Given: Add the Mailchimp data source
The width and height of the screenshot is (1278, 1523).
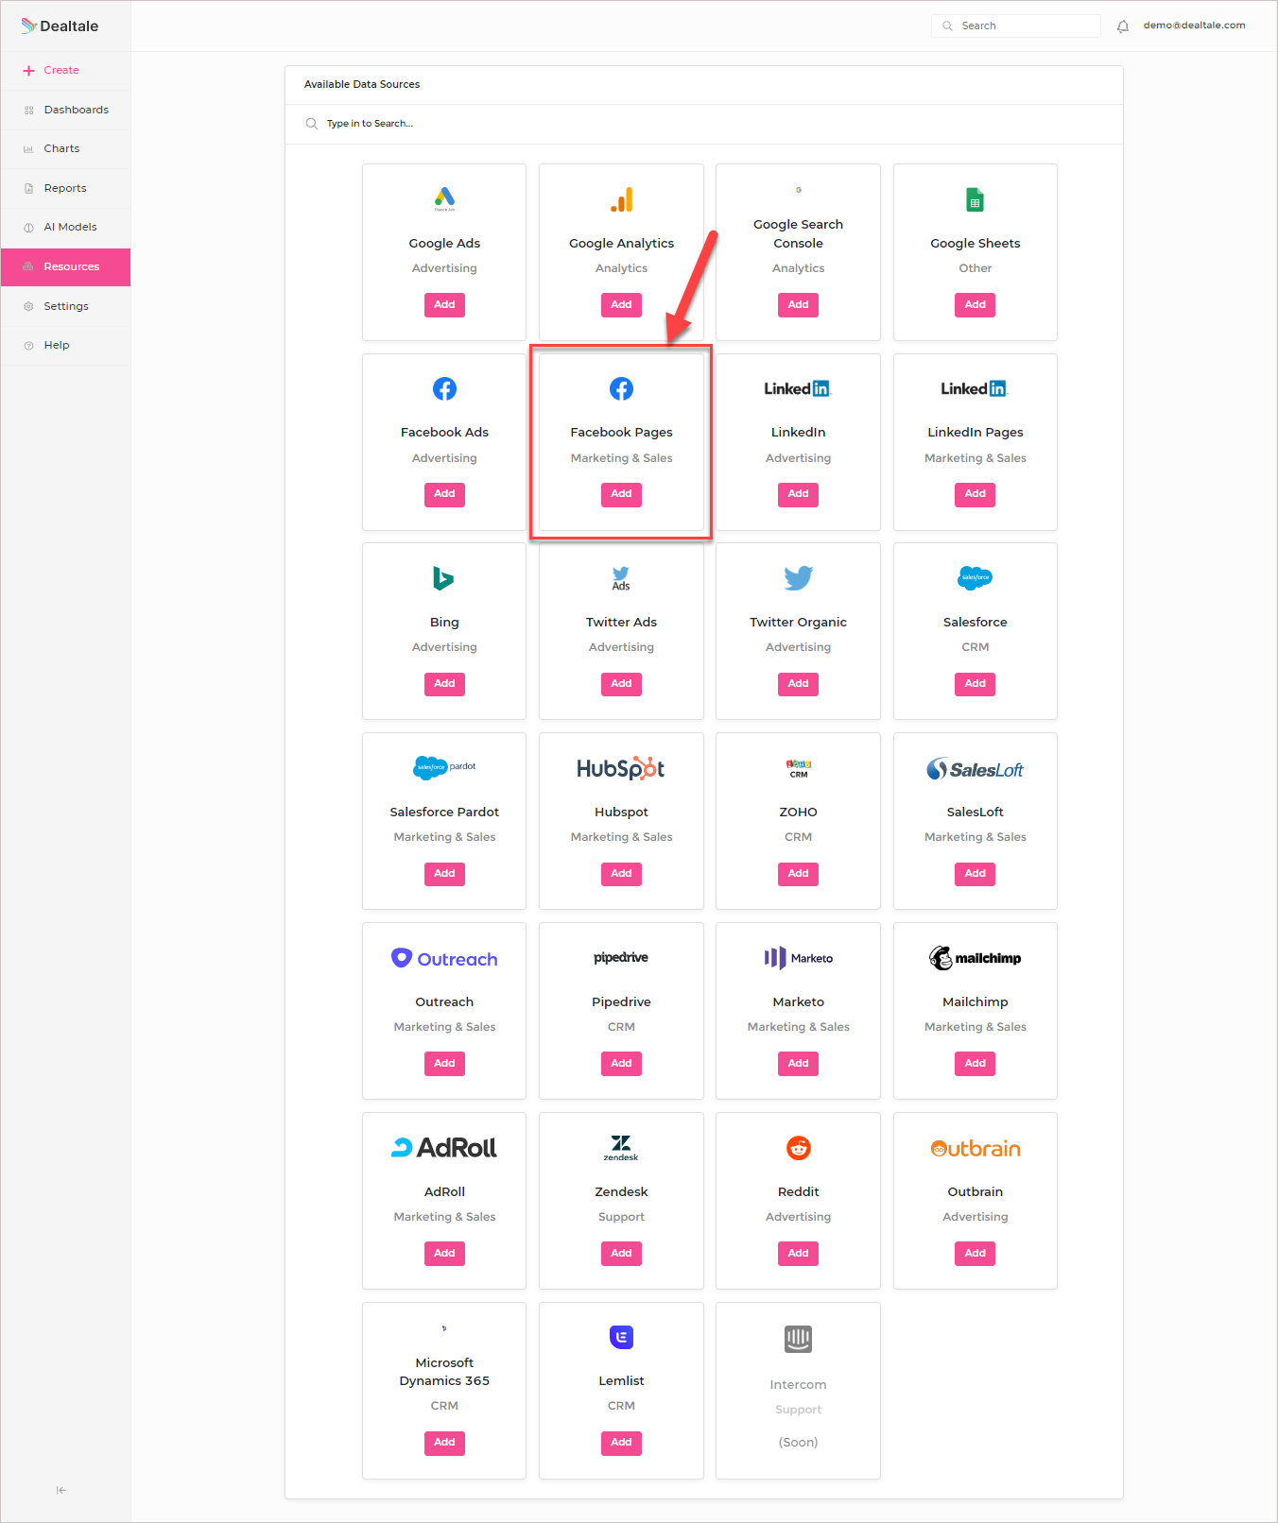Looking at the screenshot, I should (x=975, y=1064).
